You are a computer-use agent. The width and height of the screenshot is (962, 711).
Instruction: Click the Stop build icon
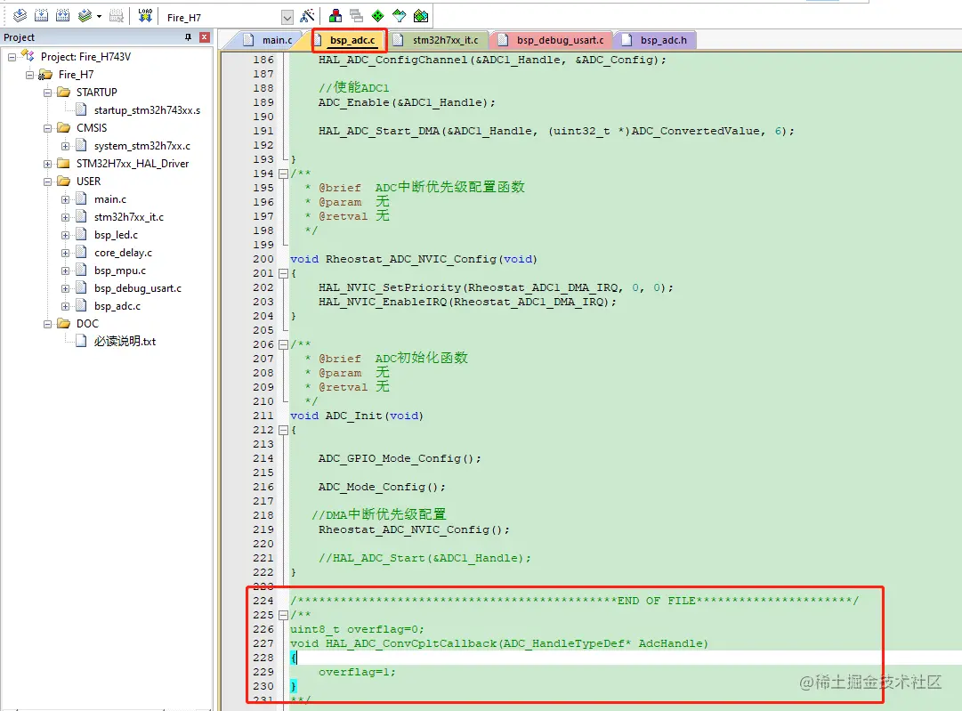pyautogui.click(x=116, y=16)
